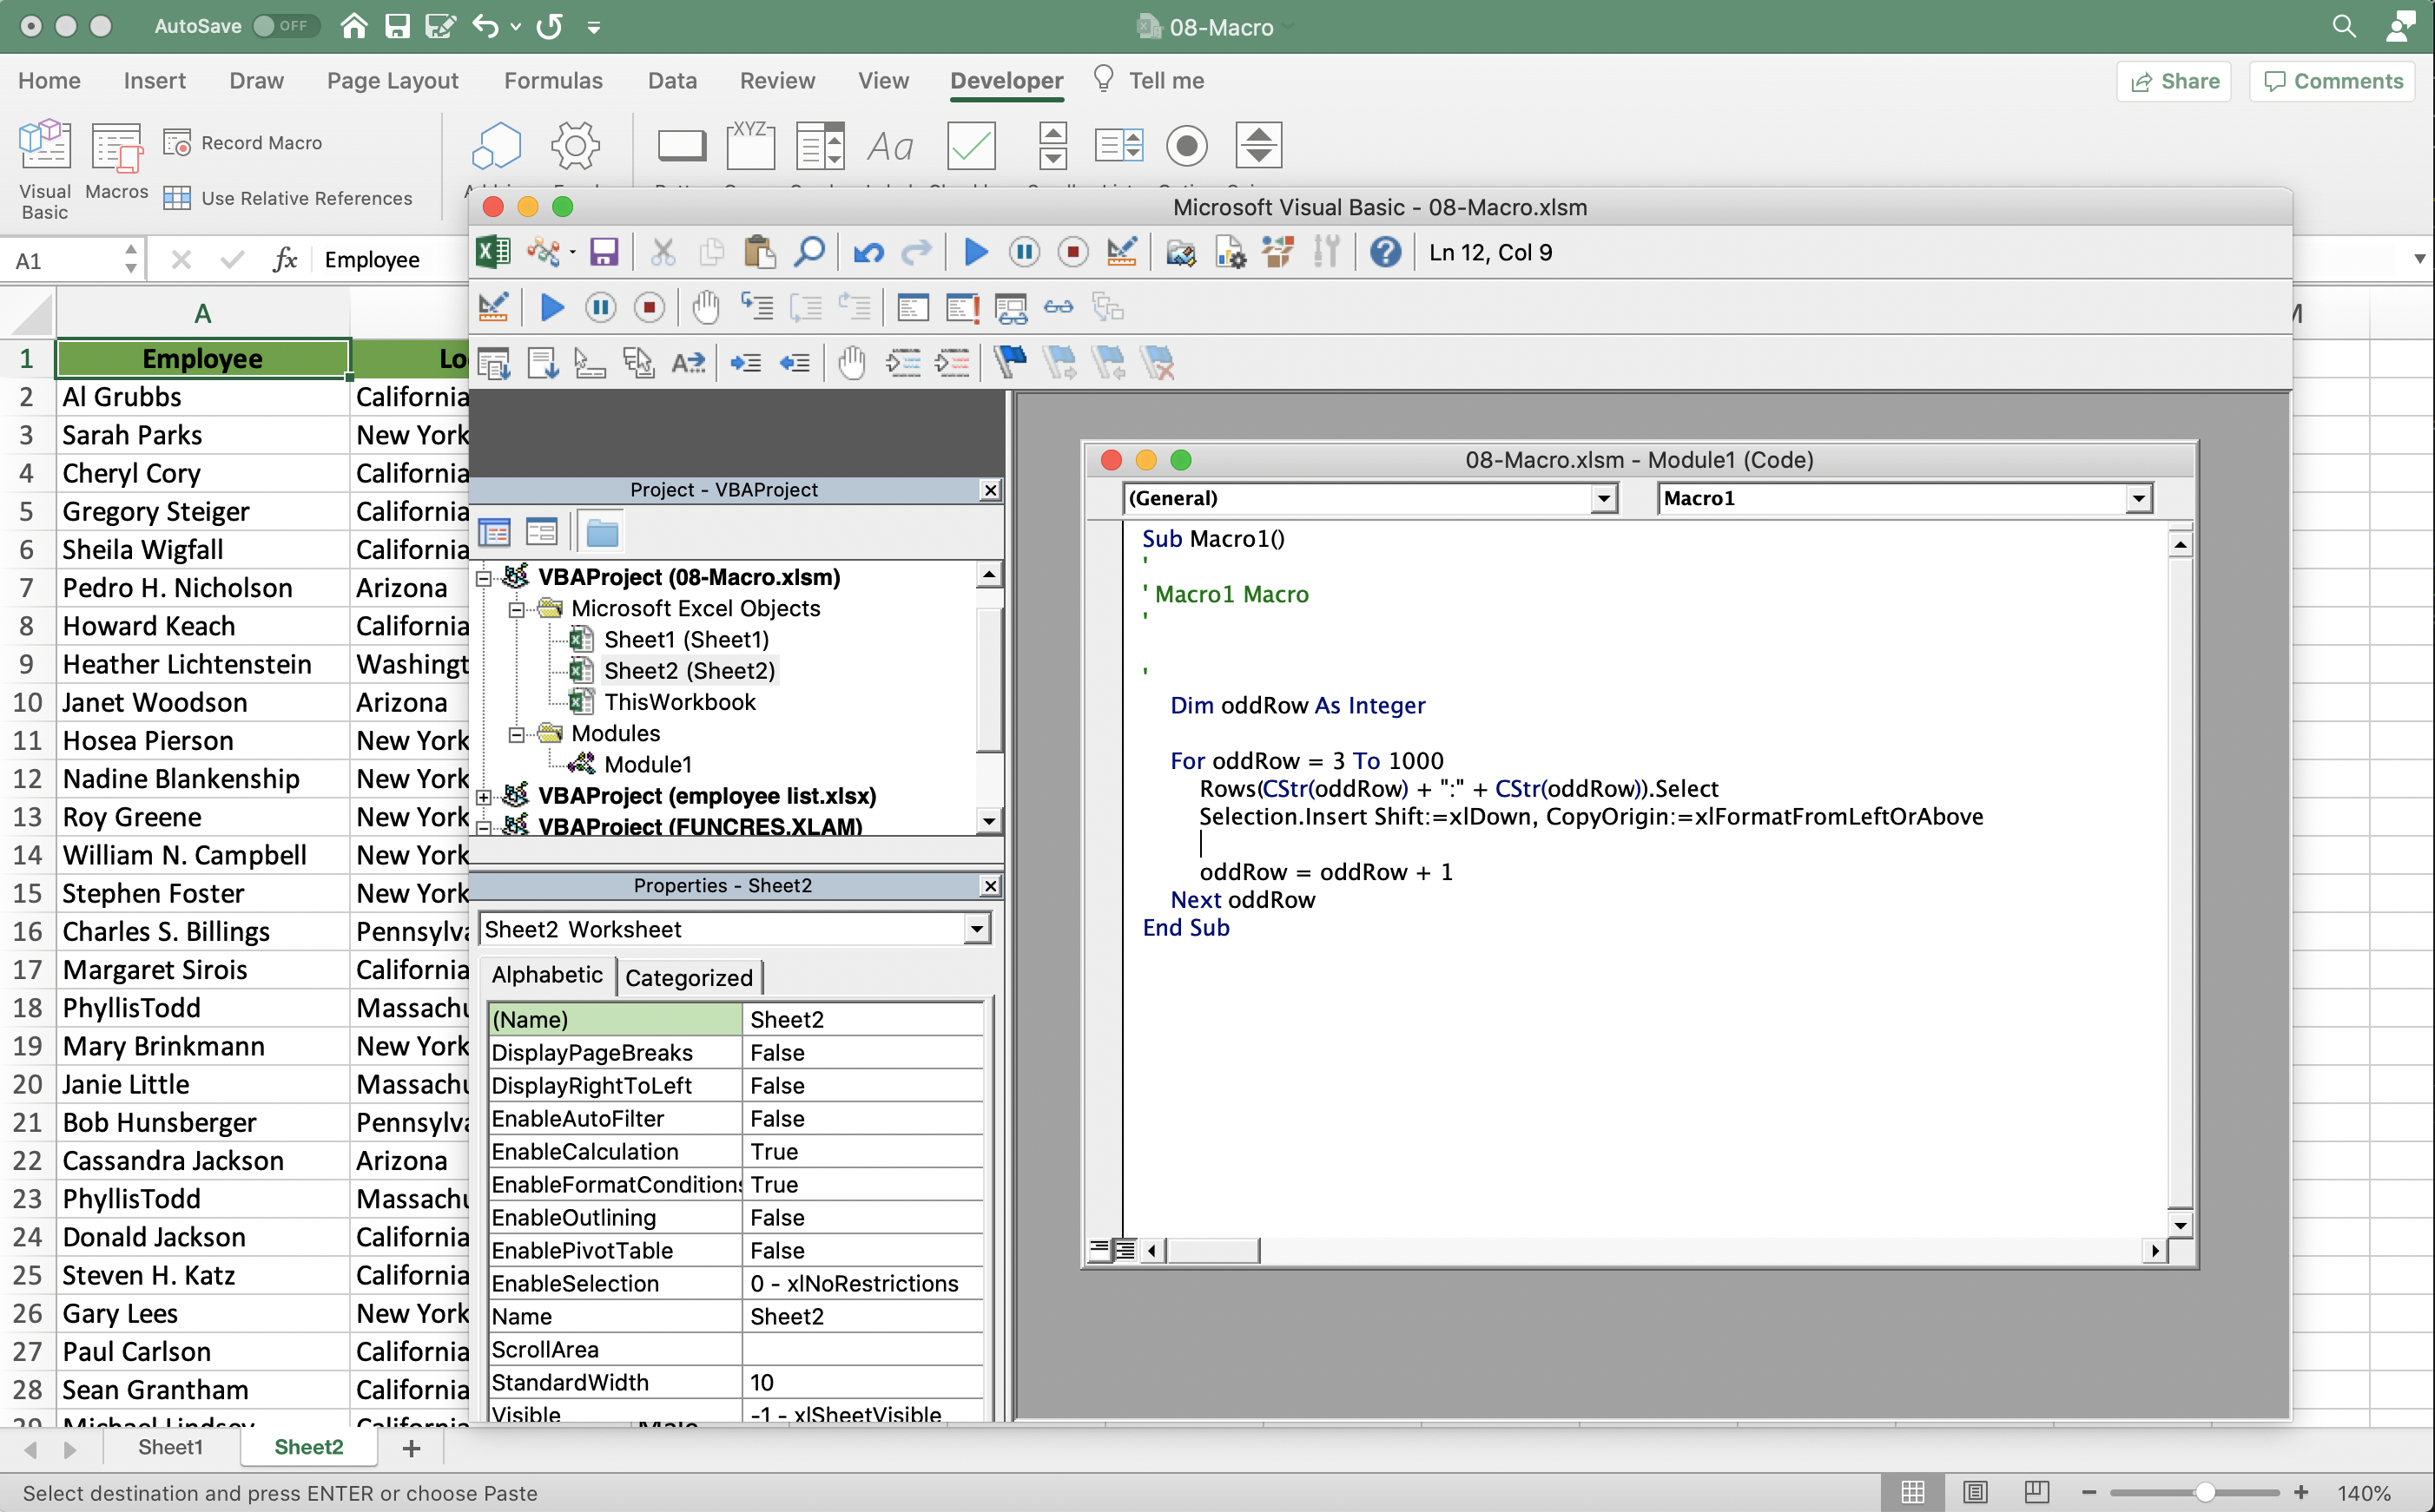
Task: Open the Comments button
Action: pyautogui.click(x=2333, y=81)
